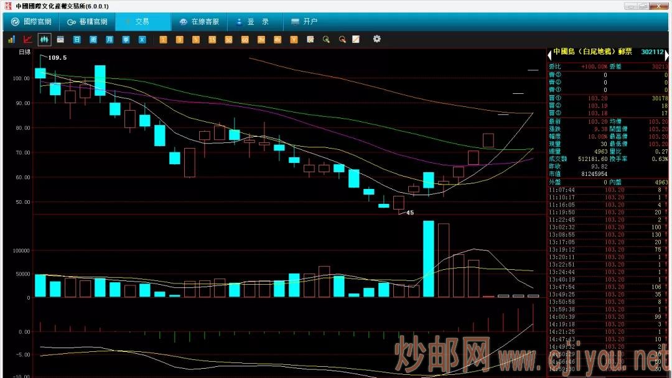The width and height of the screenshot is (672, 378).
Task: Switch to weekly (周) K-line period
Action: (x=93, y=39)
